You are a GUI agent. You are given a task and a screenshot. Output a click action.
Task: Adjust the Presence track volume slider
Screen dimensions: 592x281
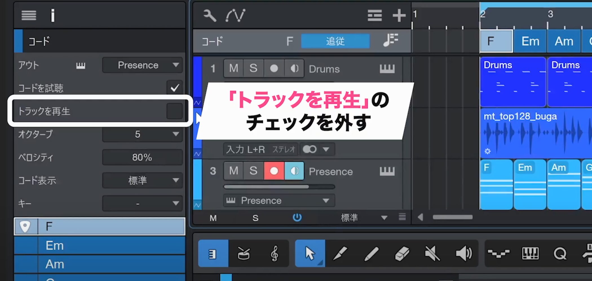click(279, 187)
